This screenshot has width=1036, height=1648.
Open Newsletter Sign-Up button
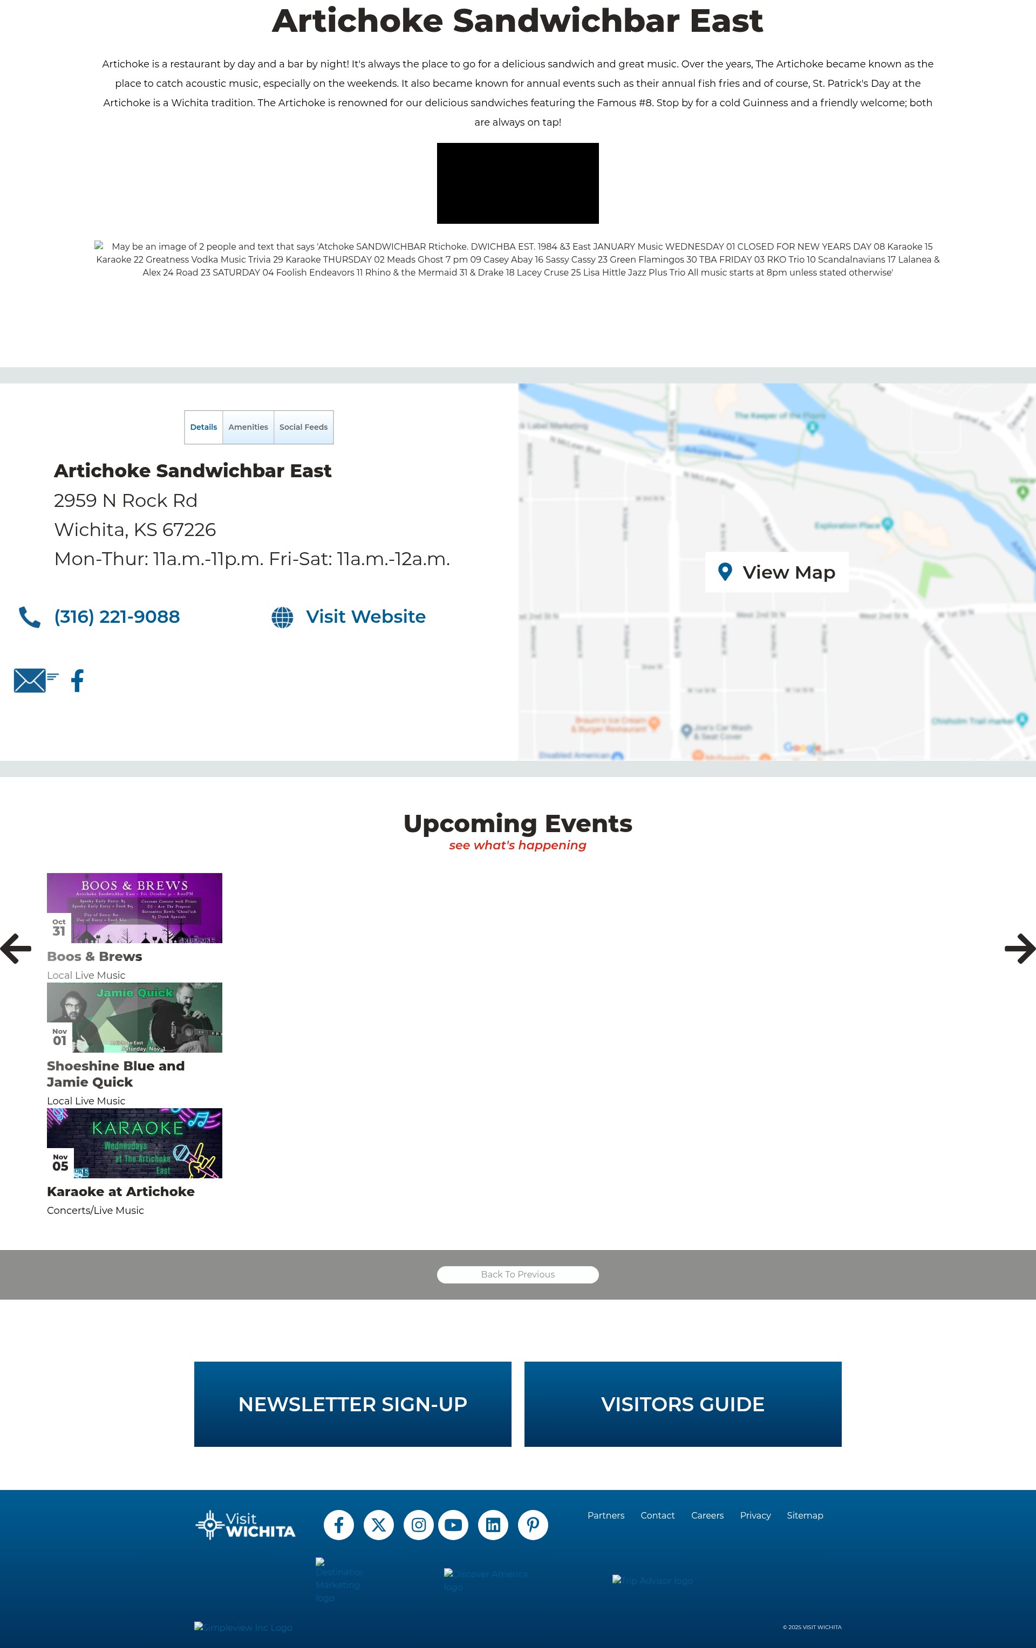[x=353, y=1404]
